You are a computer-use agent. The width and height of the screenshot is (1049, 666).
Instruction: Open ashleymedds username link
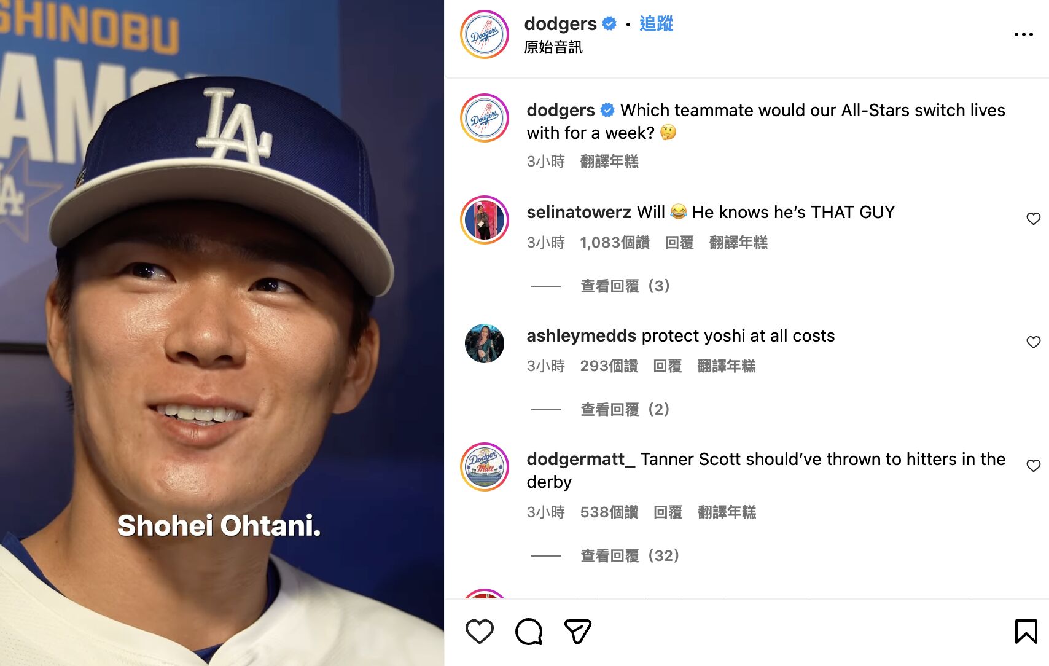(x=581, y=336)
